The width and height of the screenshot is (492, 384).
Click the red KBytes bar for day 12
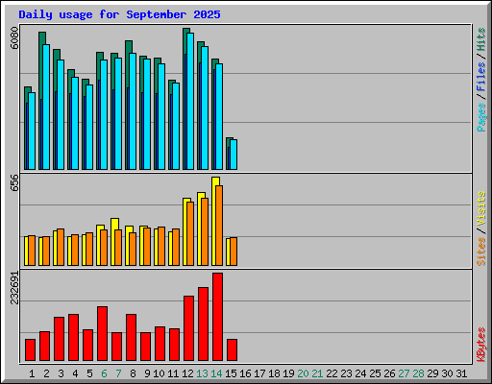188,328
